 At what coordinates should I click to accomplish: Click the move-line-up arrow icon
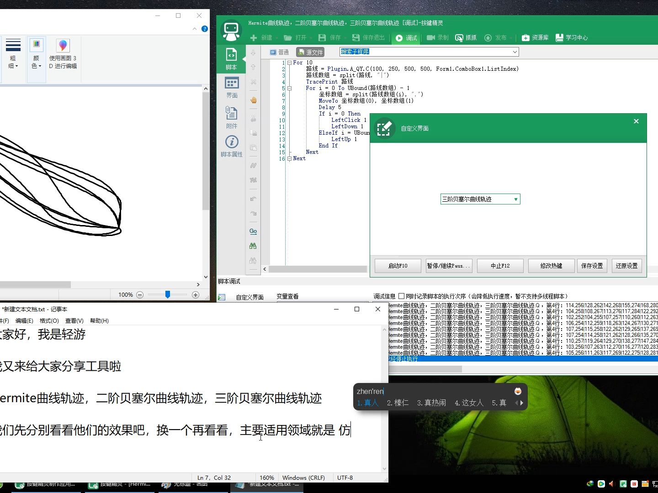pos(253,67)
